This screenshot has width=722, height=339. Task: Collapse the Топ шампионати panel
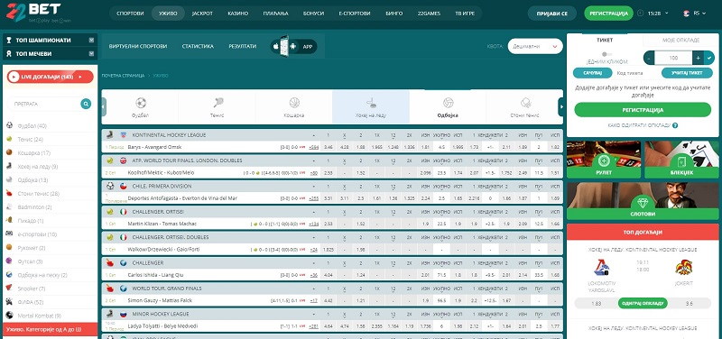tap(91, 40)
